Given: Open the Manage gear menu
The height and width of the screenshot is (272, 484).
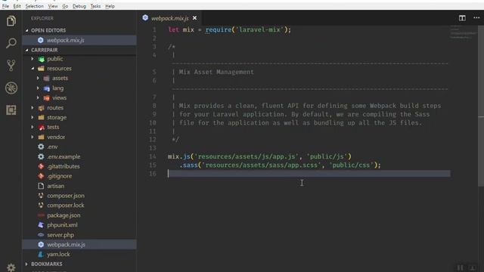Looking at the screenshot, I should [11, 267].
